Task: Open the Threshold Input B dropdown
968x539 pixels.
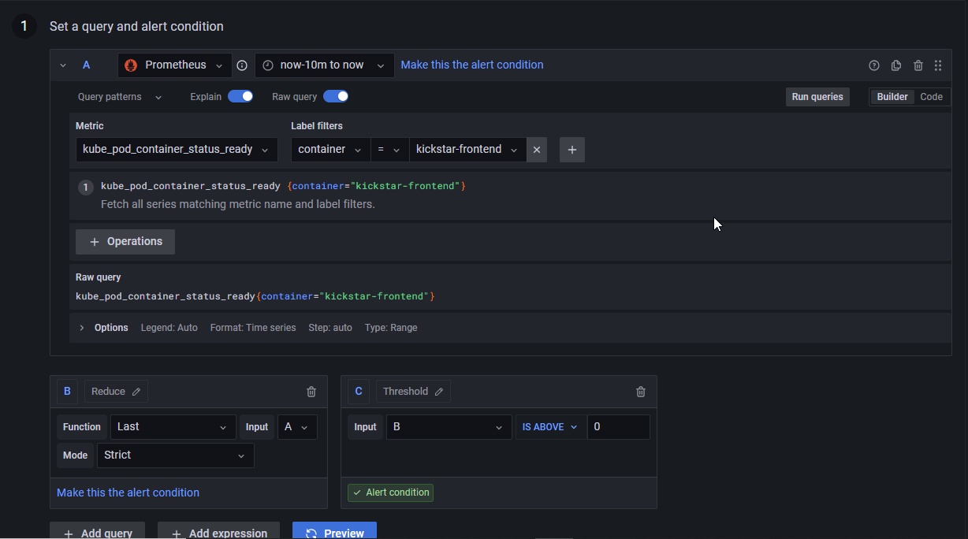Action: click(449, 427)
